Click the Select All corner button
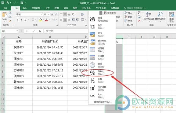The height and width of the screenshot is (113, 176). pos(3,37)
